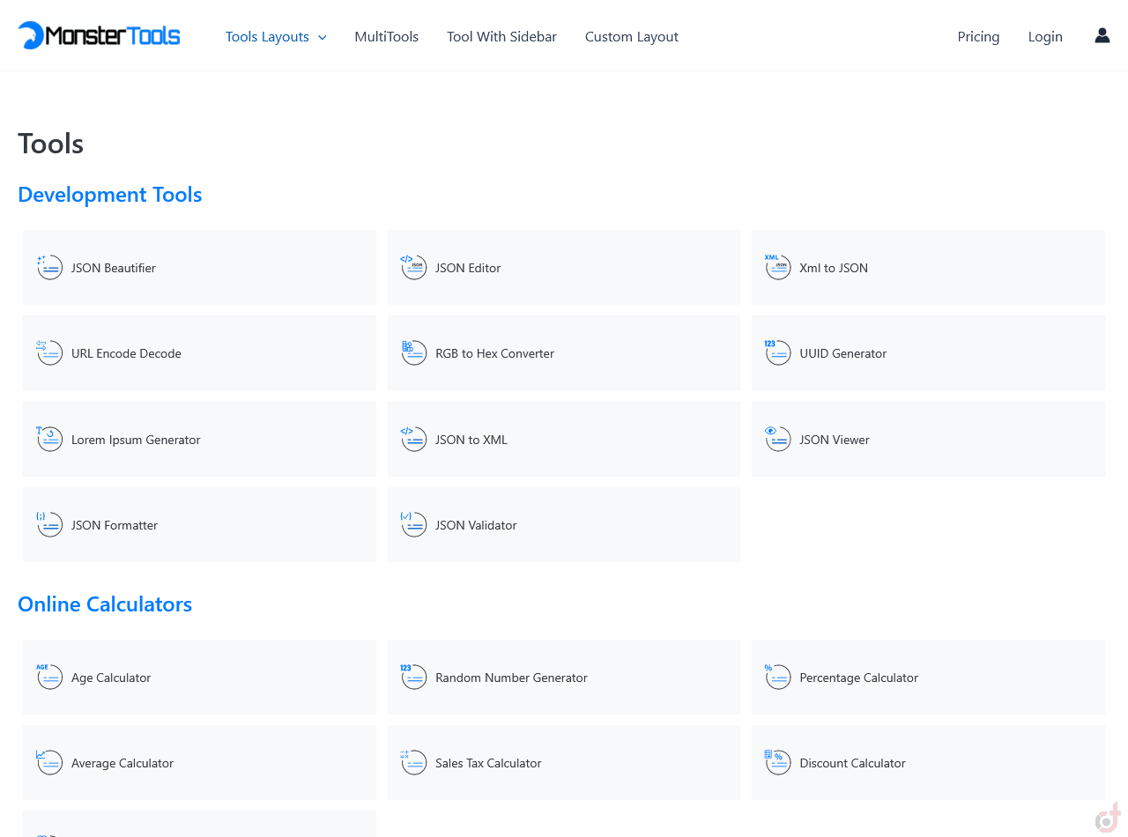Expand the Tools Layouts dropdown menu
Screen dimensions: 1128x837
(x=276, y=37)
